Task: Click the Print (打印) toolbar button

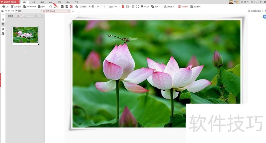Action: tap(6, 7)
